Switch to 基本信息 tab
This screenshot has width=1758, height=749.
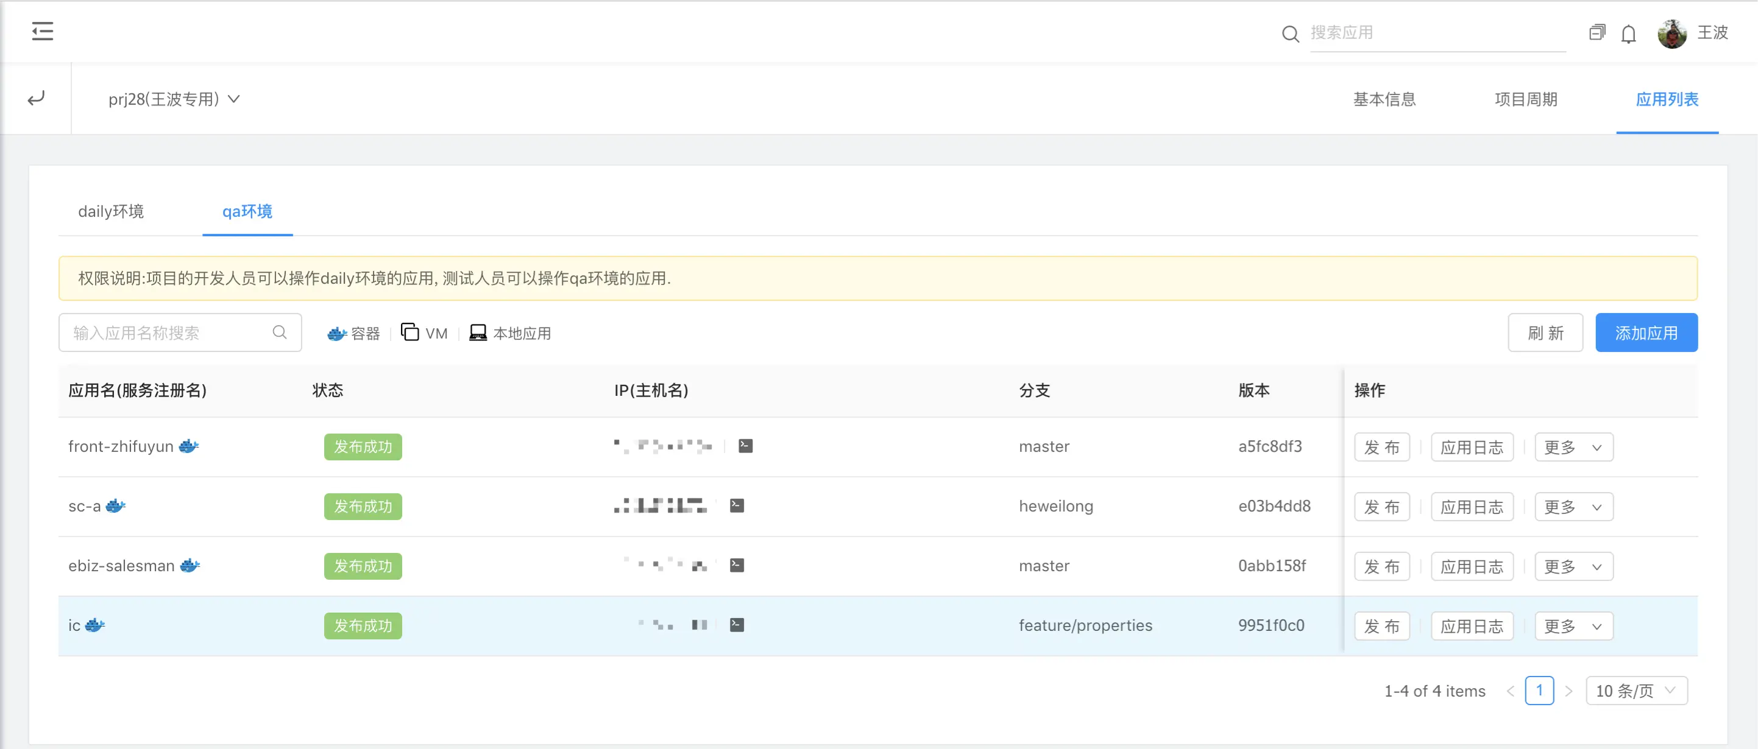[x=1384, y=100]
